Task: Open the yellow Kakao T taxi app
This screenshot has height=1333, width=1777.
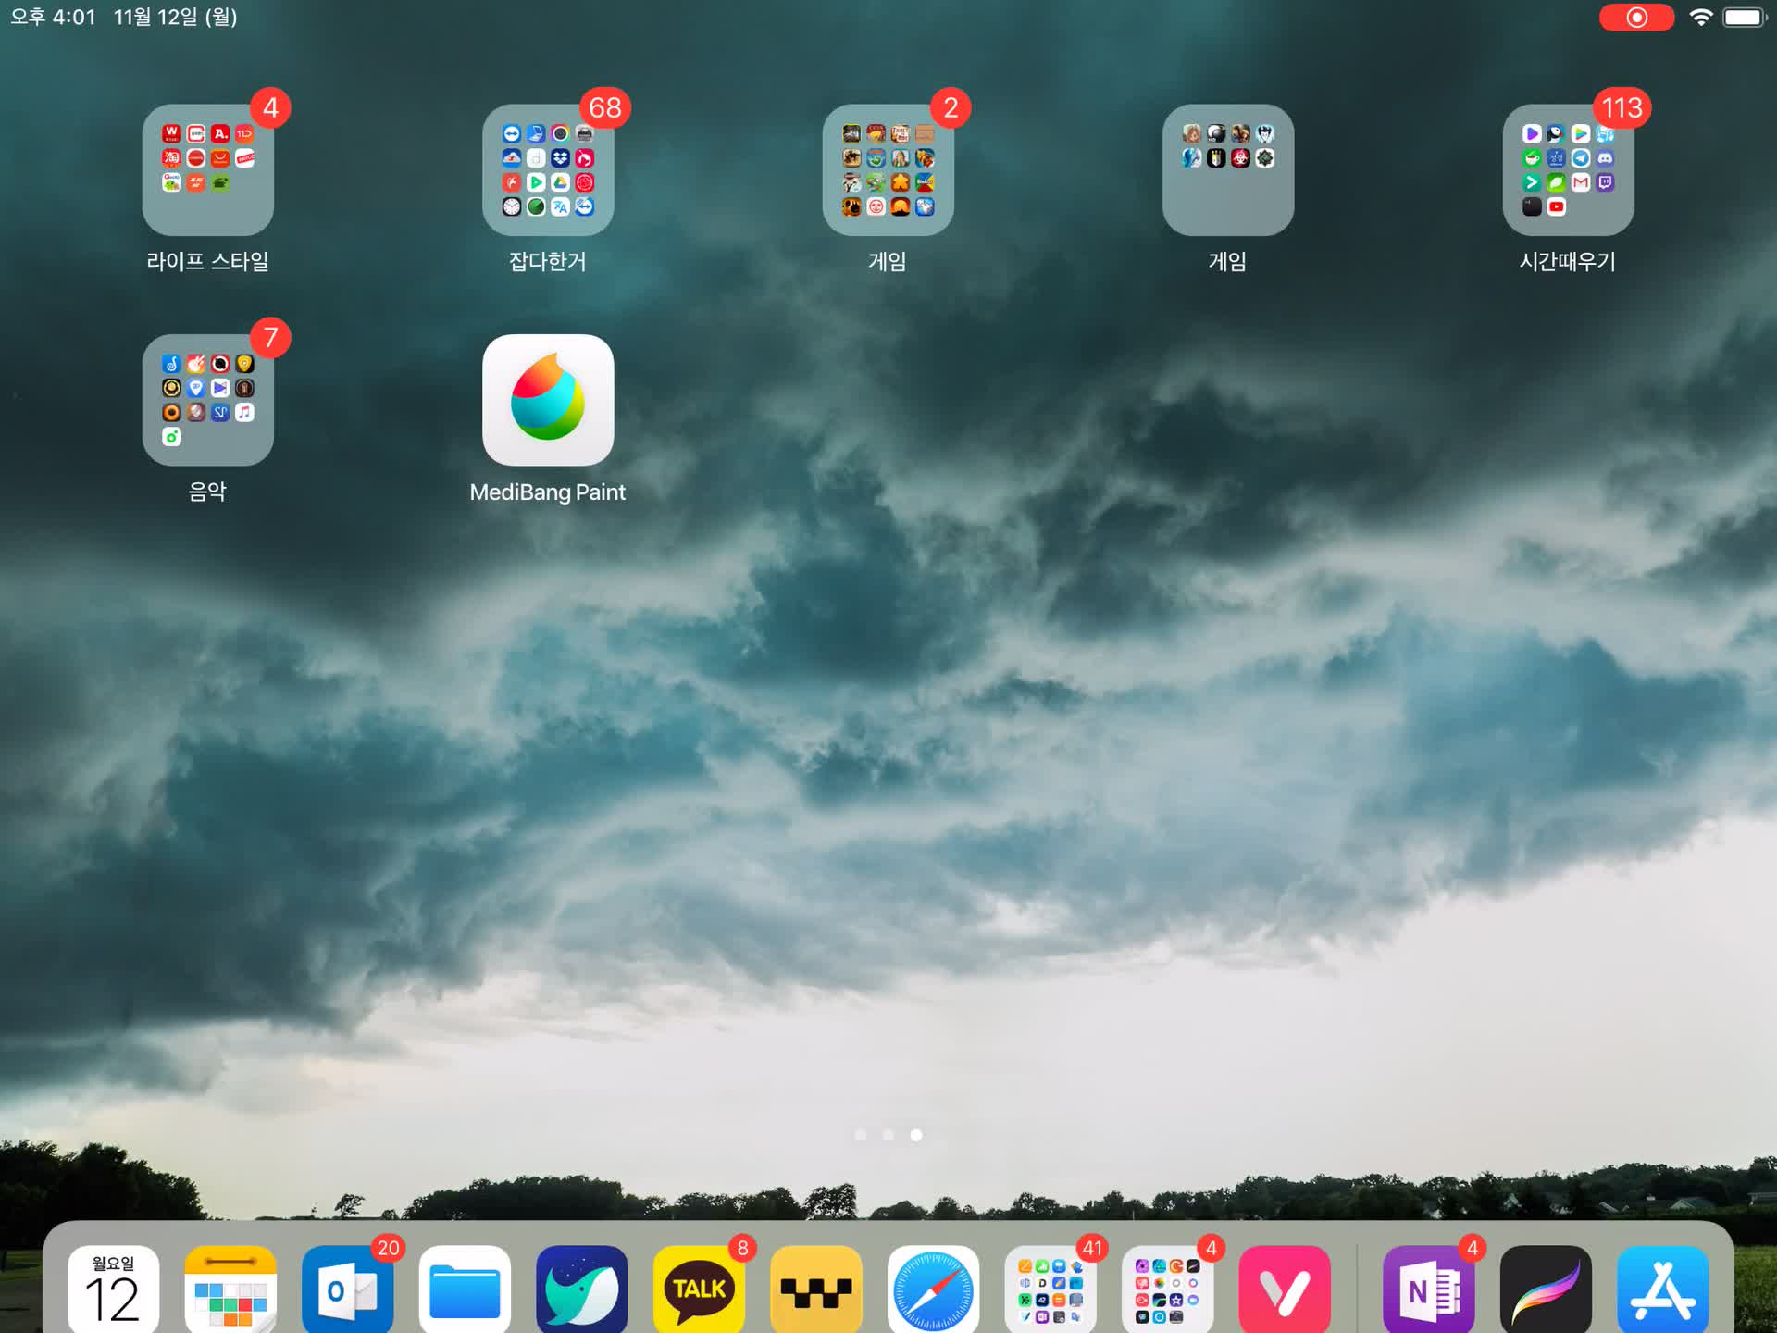Action: (815, 1289)
